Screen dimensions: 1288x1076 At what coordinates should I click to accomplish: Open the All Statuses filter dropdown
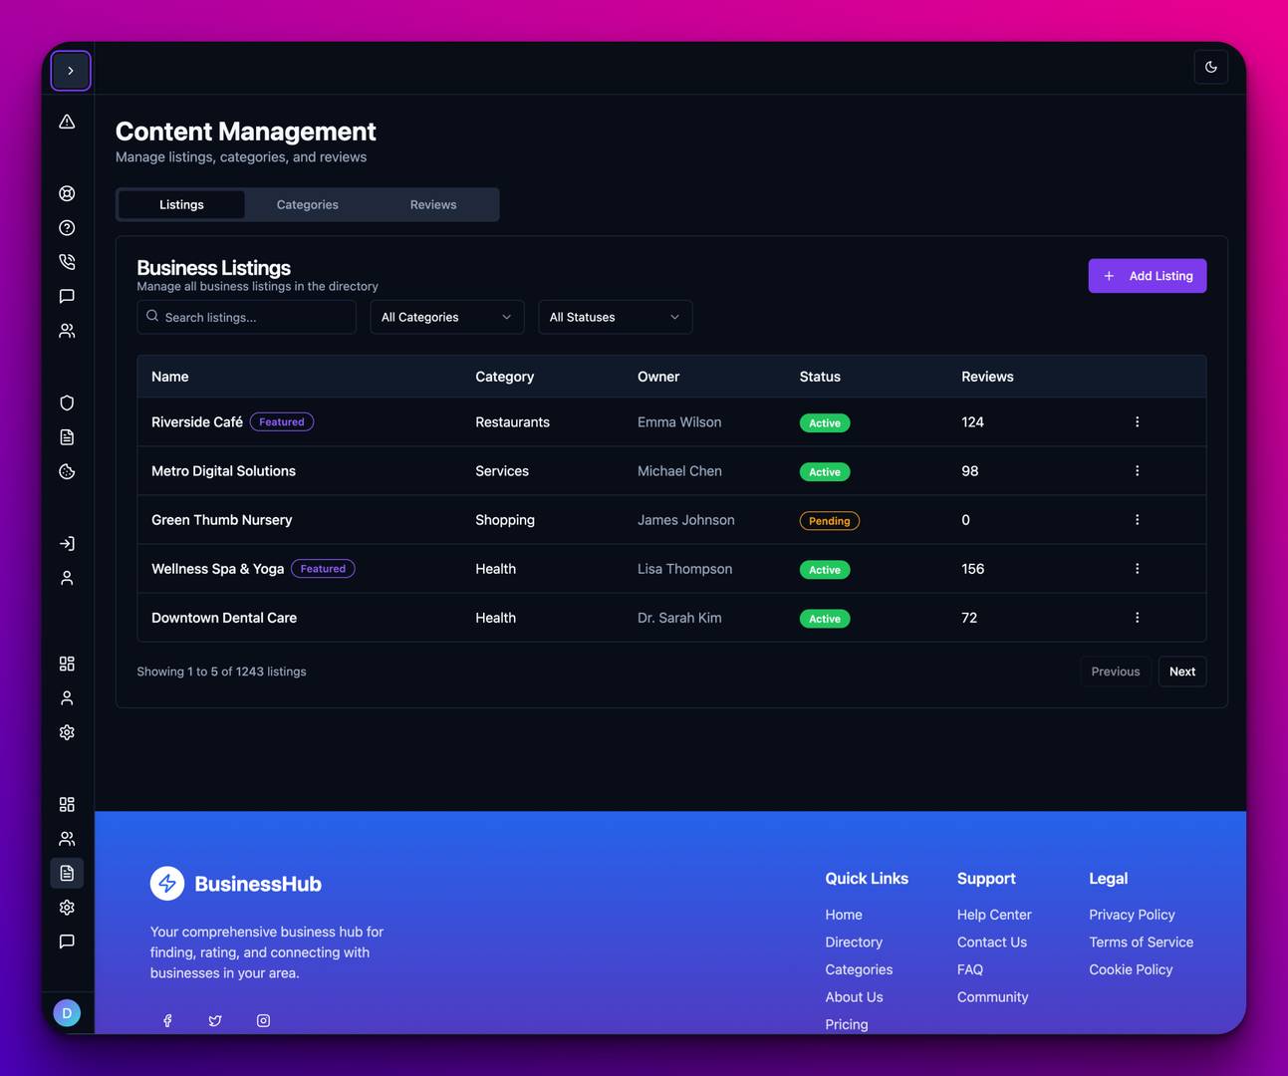point(615,317)
